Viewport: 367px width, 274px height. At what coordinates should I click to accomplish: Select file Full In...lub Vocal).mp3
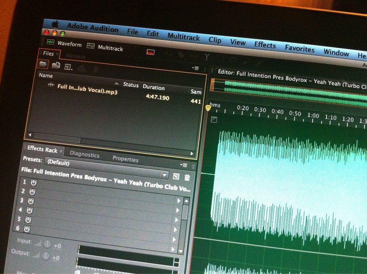pyautogui.click(x=87, y=89)
